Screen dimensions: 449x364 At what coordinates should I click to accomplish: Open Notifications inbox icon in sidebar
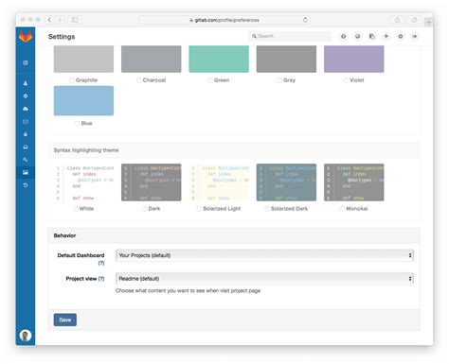[x=26, y=147]
